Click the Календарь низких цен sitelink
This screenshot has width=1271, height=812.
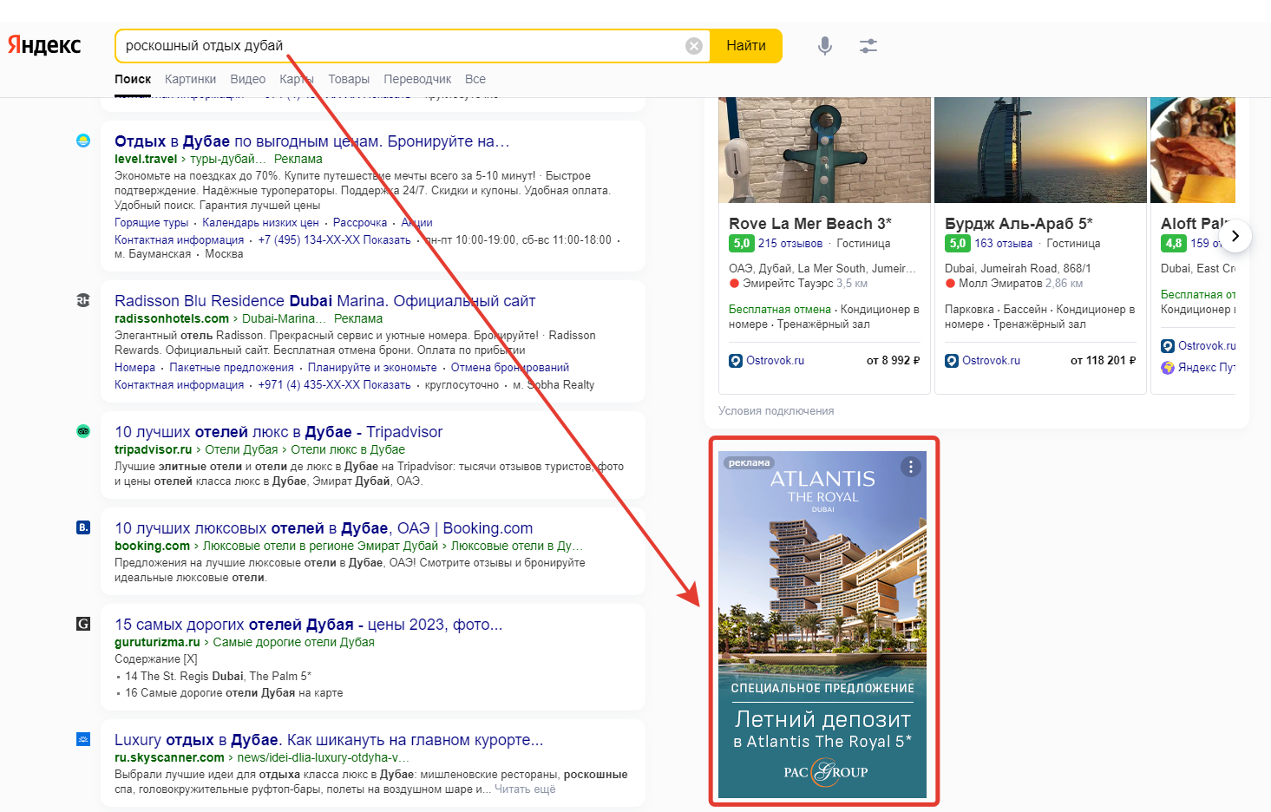[260, 223]
